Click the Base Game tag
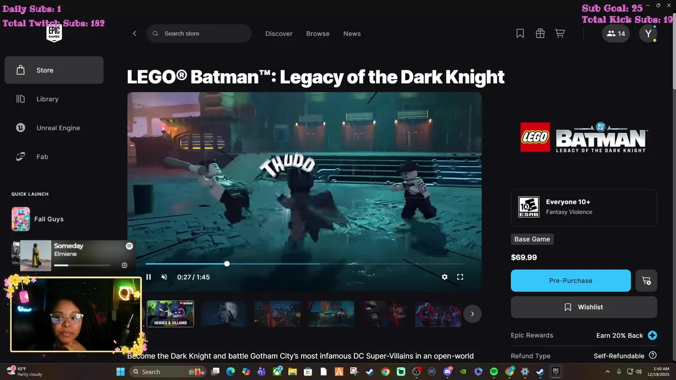Viewport: 676px width, 380px height. 532,239
